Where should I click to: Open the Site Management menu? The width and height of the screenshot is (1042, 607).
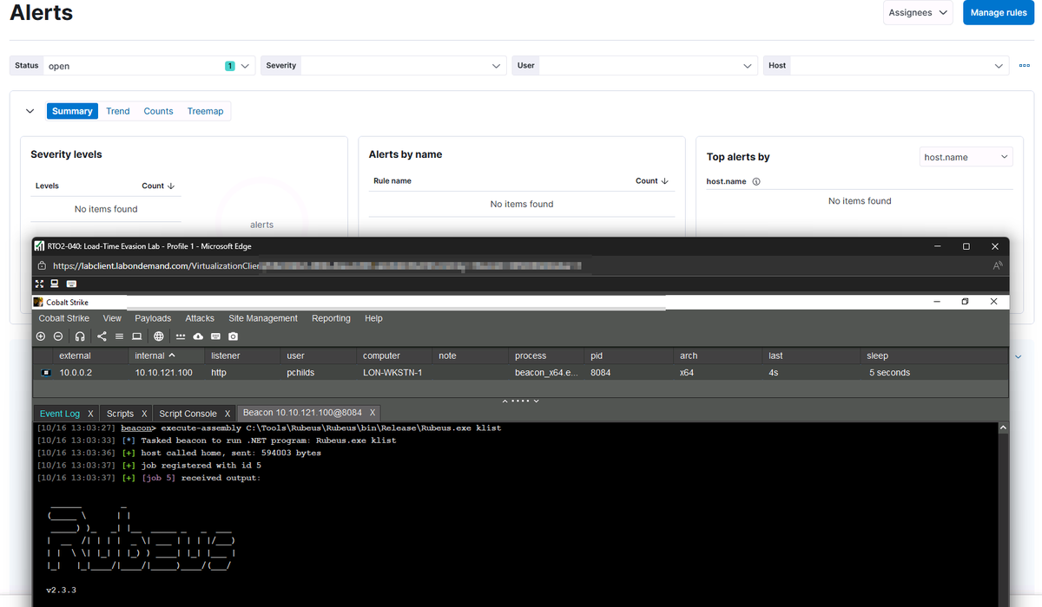click(263, 318)
